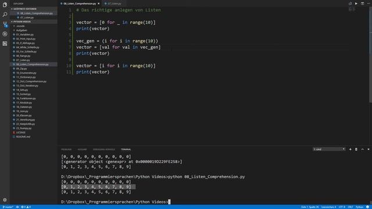The image size is (372, 209).
Task: Open 09_Zip.py in the file tree
Action: (34, 69)
